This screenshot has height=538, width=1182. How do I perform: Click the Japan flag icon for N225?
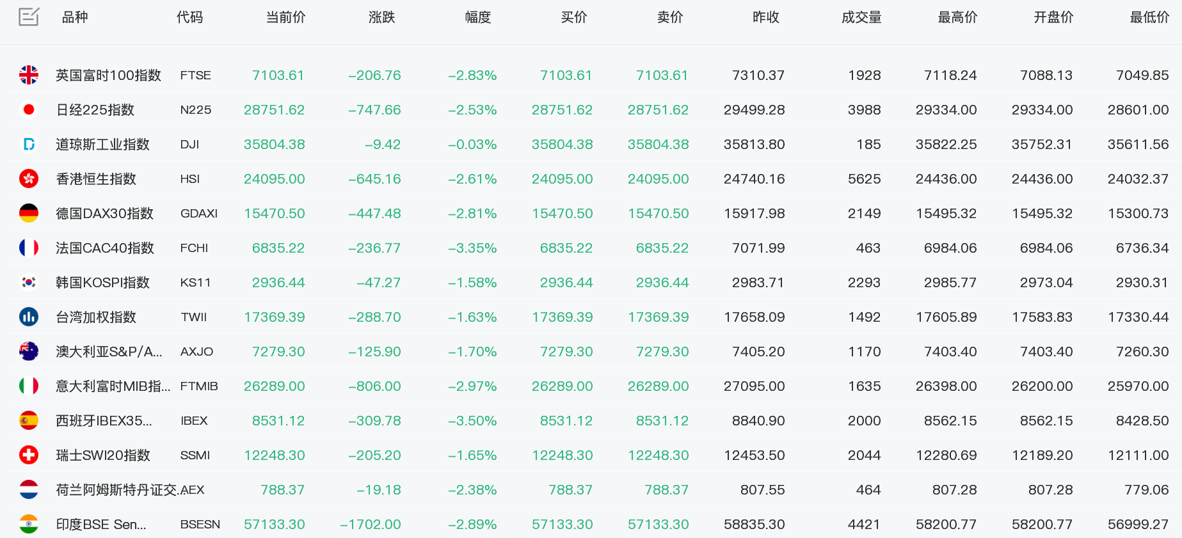[29, 110]
